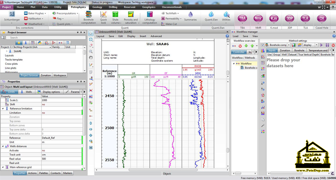Click the cross-plot filter icon in Project browser
This screenshot has height=180, width=336.
(47, 43)
